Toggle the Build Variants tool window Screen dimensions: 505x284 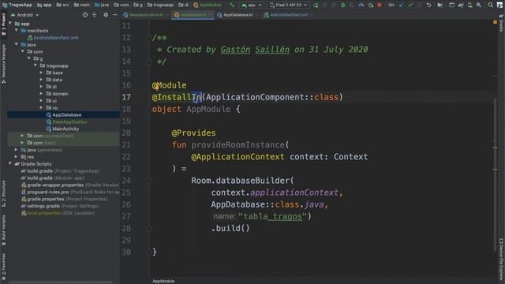click(x=3, y=230)
